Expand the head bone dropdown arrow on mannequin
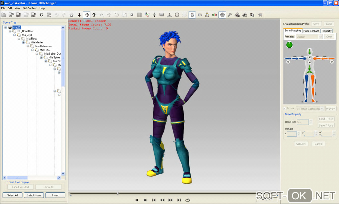 pyautogui.click(x=310, y=57)
